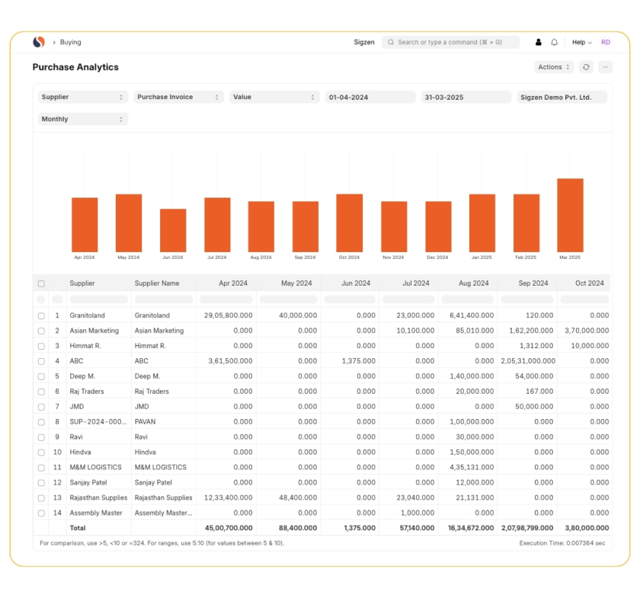Screen dimensions: 640x598
Task: Expand the Purchase Invoice dropdown
Action: click(178, 98)
